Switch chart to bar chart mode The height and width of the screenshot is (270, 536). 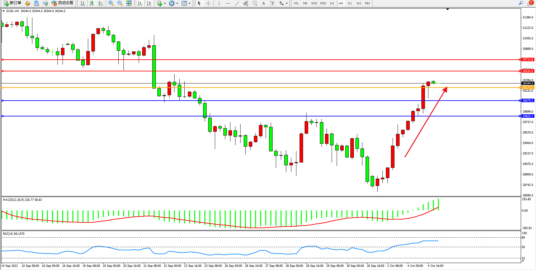point(83,3)
